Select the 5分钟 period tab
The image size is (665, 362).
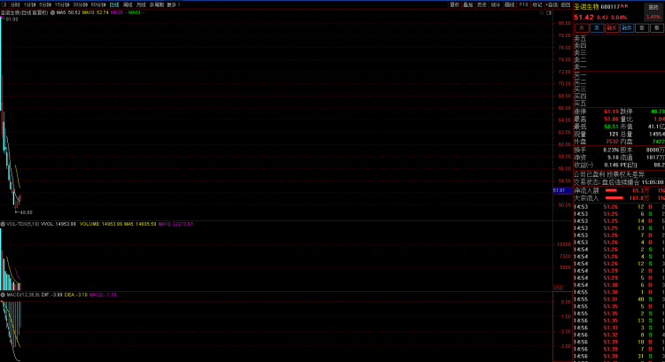click(45, 4)
